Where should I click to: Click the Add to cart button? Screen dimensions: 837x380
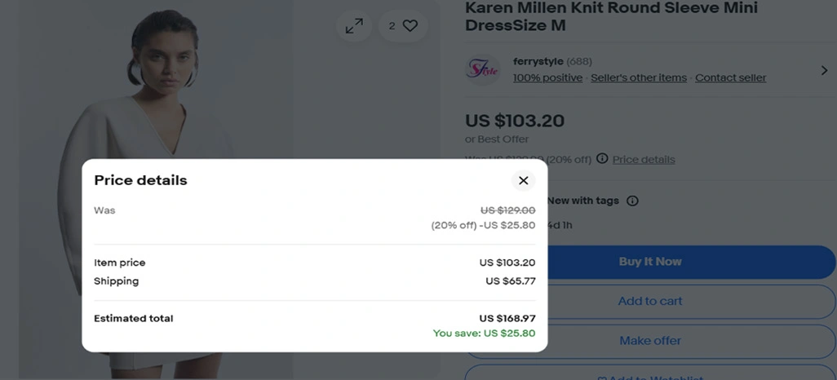[x=650, y=301]
